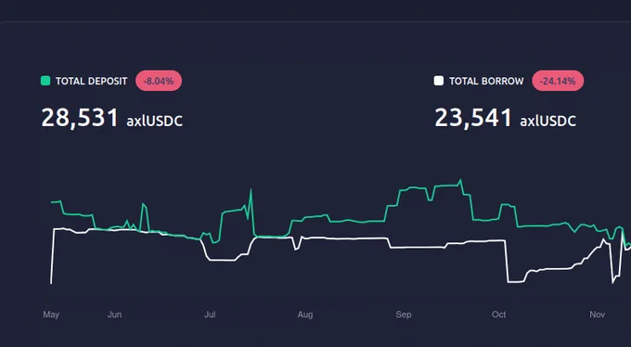Select the 23,541 borrow value
631x347 pixels.
[473, 118]
